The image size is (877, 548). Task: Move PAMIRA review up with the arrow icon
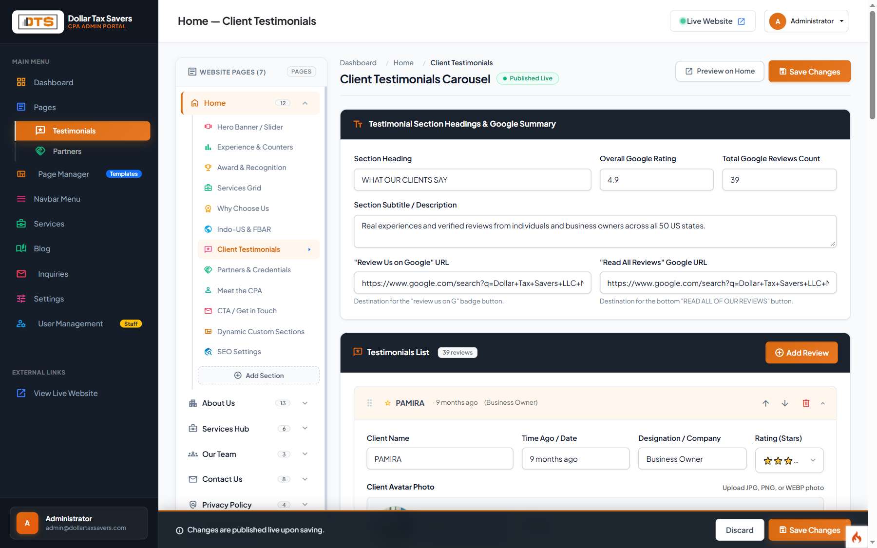765,403
